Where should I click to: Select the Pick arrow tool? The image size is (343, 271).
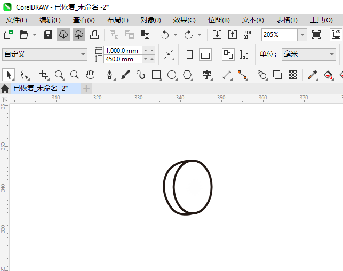(x=9, y=75)
